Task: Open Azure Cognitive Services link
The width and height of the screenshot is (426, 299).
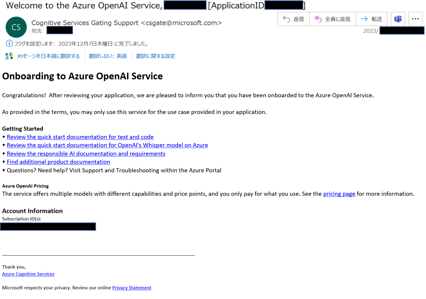Action: (x=28, y=274)
